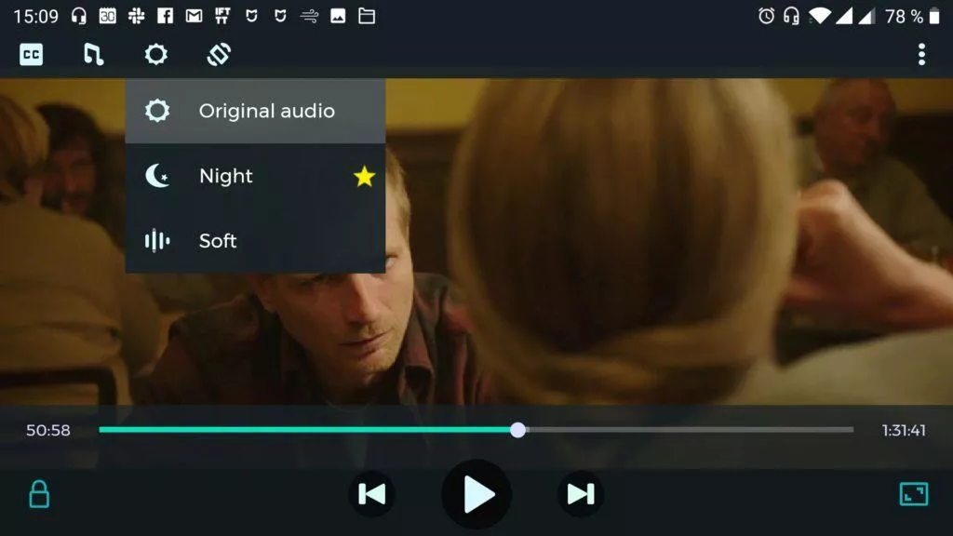This screenshot has height=536, width=953.
Task: Click the gear icon beside Original audio
Action: tap(157, 111)
